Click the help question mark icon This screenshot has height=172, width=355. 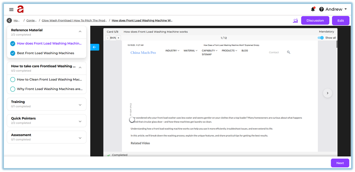click(x=321, y=9)
